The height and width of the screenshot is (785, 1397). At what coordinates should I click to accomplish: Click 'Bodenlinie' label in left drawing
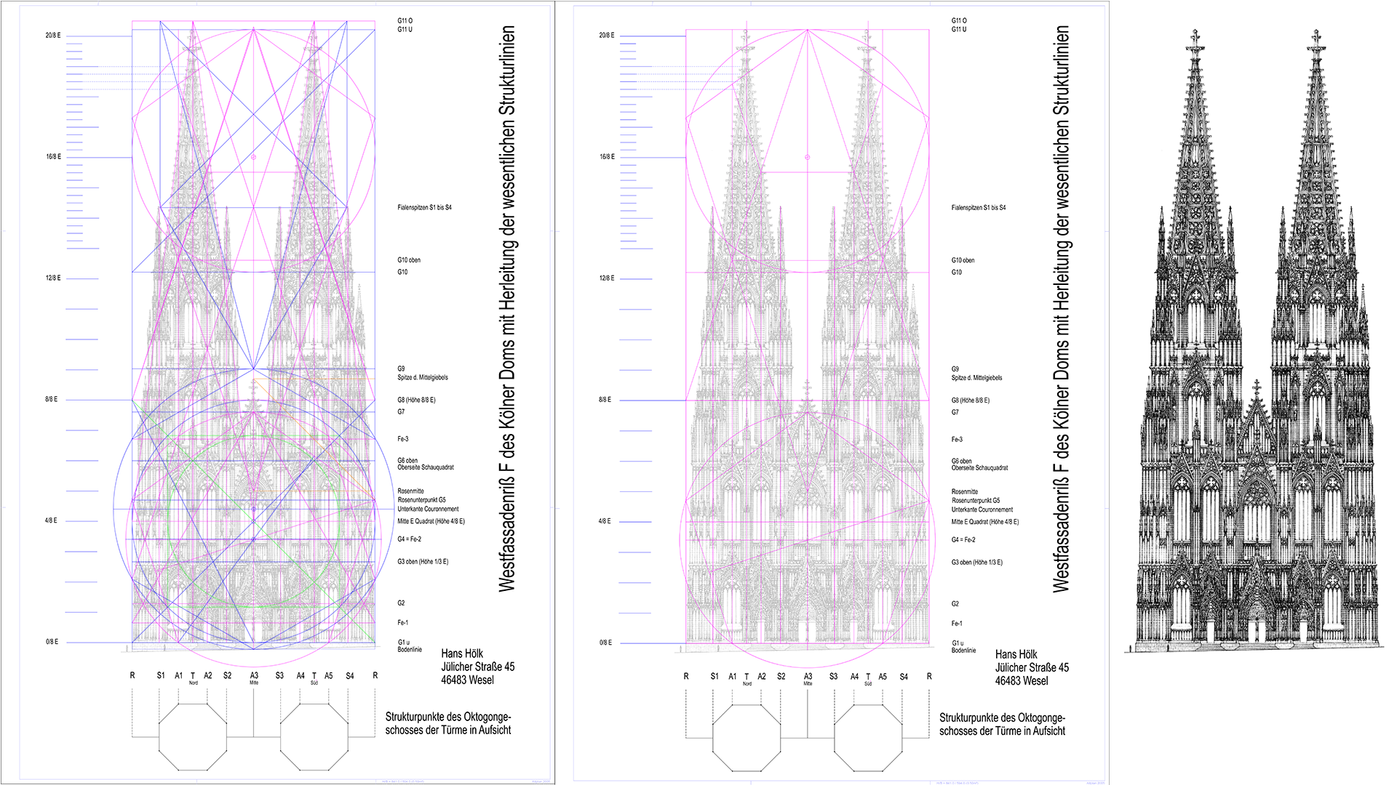[410, 650]
